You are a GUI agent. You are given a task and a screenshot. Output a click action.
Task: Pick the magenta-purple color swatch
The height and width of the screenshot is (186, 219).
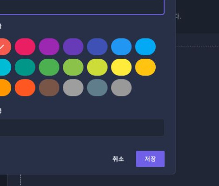point(49,47)
